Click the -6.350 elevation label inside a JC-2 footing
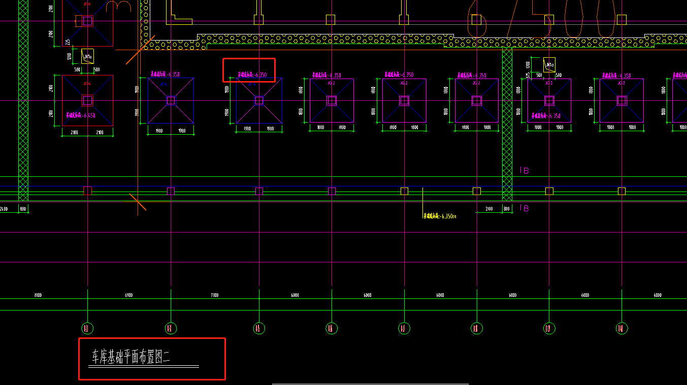The image size is (687, 385). point(546,116)
